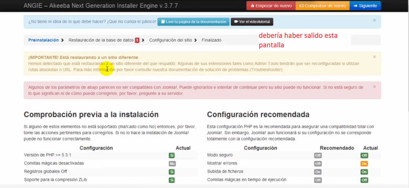
Task: Click actual Off badge for Comillas mágicas en tiempo de ejecución
Action: (x=364, y=180)
